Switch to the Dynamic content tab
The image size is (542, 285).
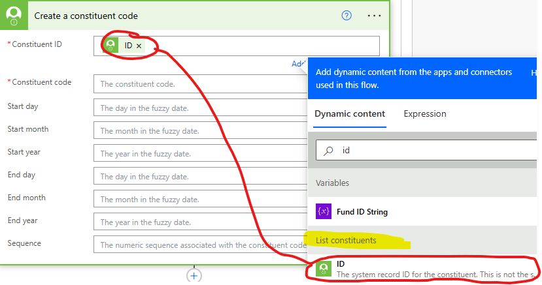tap(350, 114)
